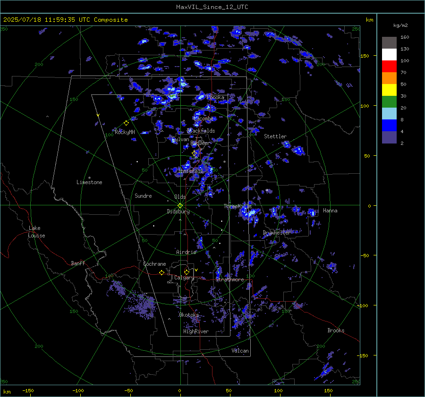The image size is (425, 397).
Task: Click the "8" legend value
Action: tap(402, 120)
